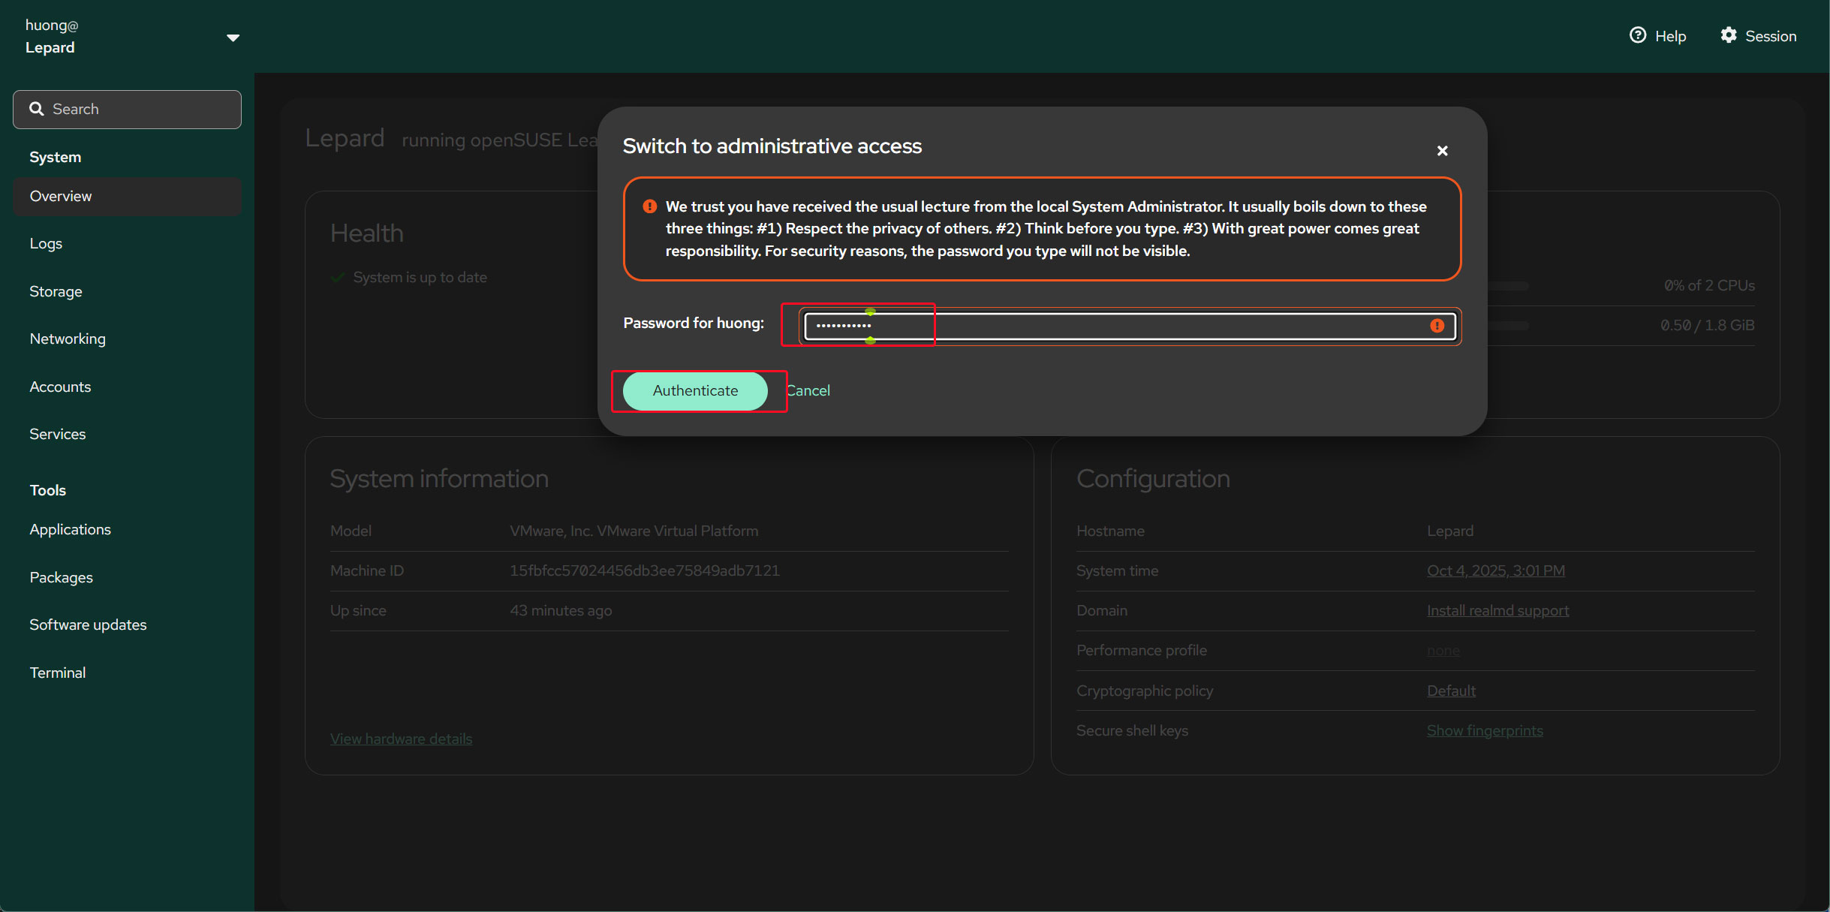
Task: Click the password field error icon
Action: point(1437,326)
